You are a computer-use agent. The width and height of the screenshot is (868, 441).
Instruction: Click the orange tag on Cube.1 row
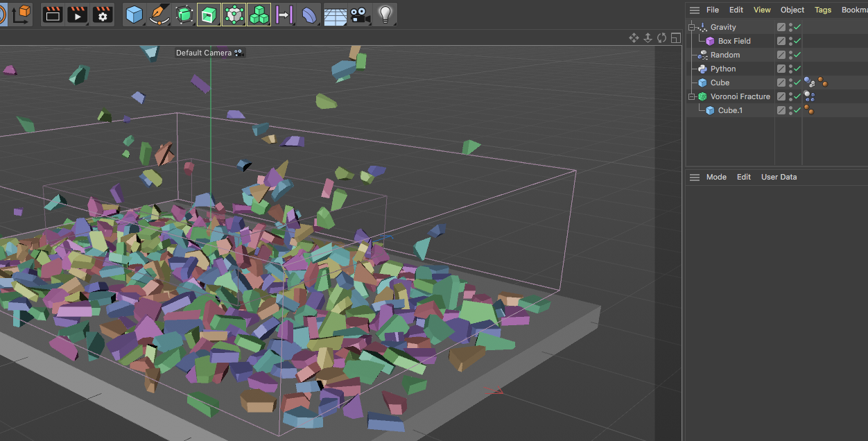click(809, 110)
